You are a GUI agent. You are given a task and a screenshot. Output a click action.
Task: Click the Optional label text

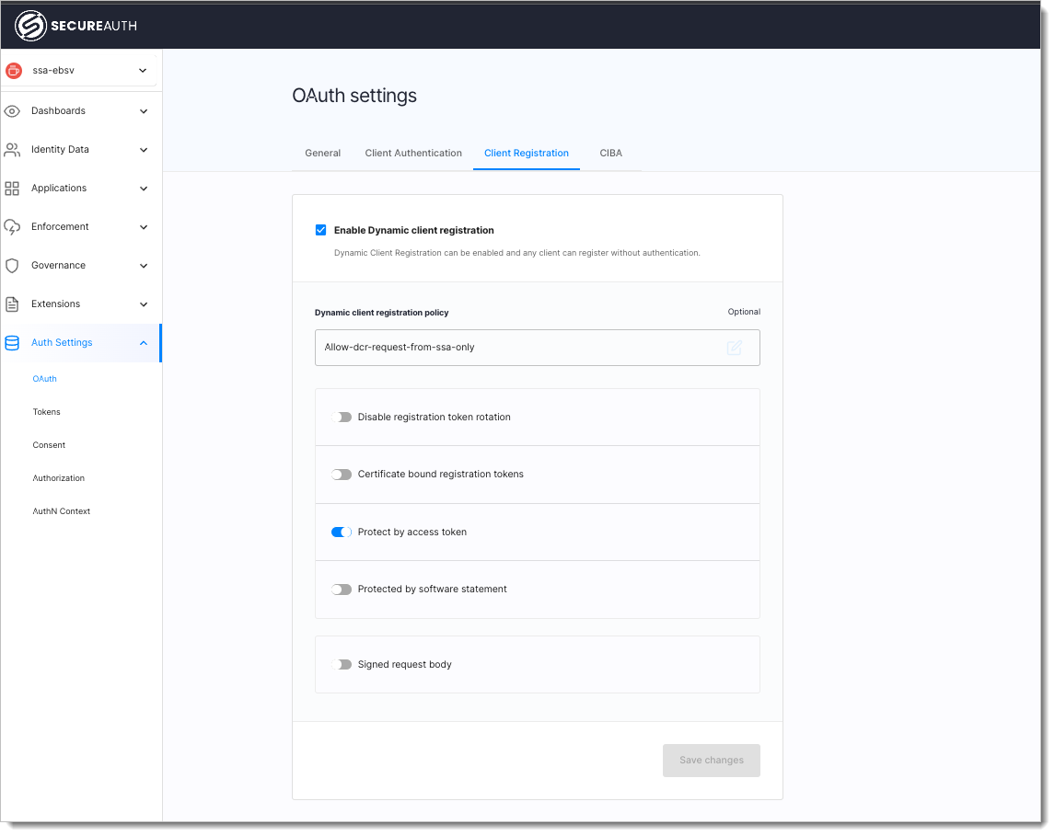[x=744, y=312]
